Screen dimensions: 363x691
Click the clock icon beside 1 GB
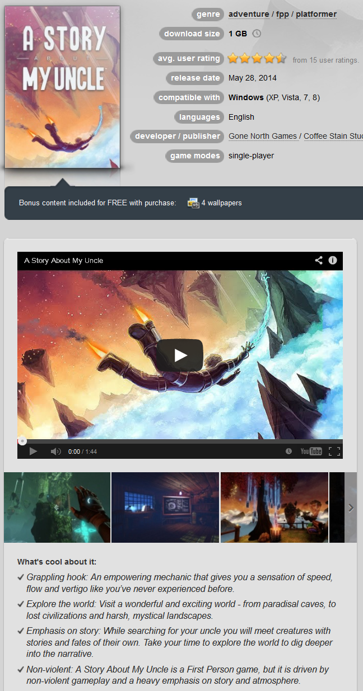click(x=257, y=34)
